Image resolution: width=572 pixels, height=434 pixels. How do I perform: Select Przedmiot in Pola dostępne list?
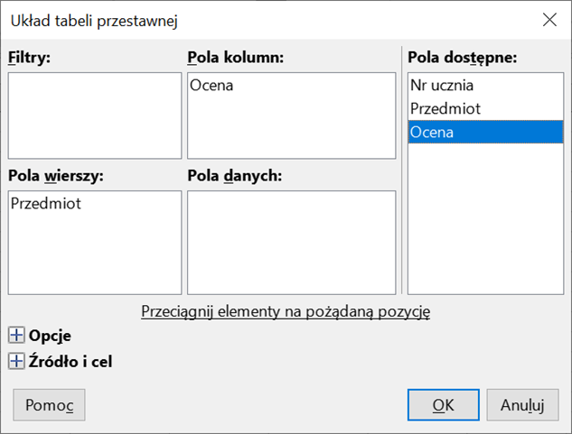(445, 109)
